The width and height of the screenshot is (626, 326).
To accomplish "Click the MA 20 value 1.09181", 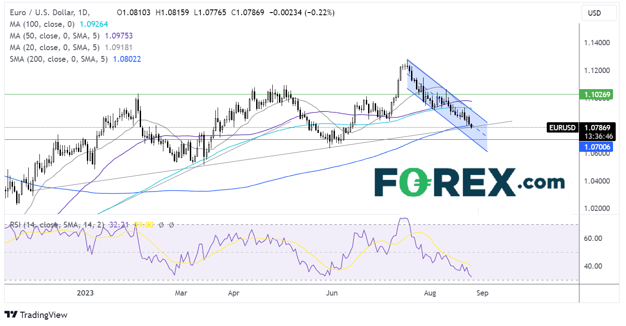I will click(x=119, y=47).
